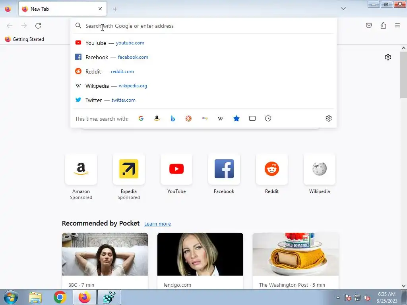
Task: Open the Windows Start menu
Action: [10, 297]
